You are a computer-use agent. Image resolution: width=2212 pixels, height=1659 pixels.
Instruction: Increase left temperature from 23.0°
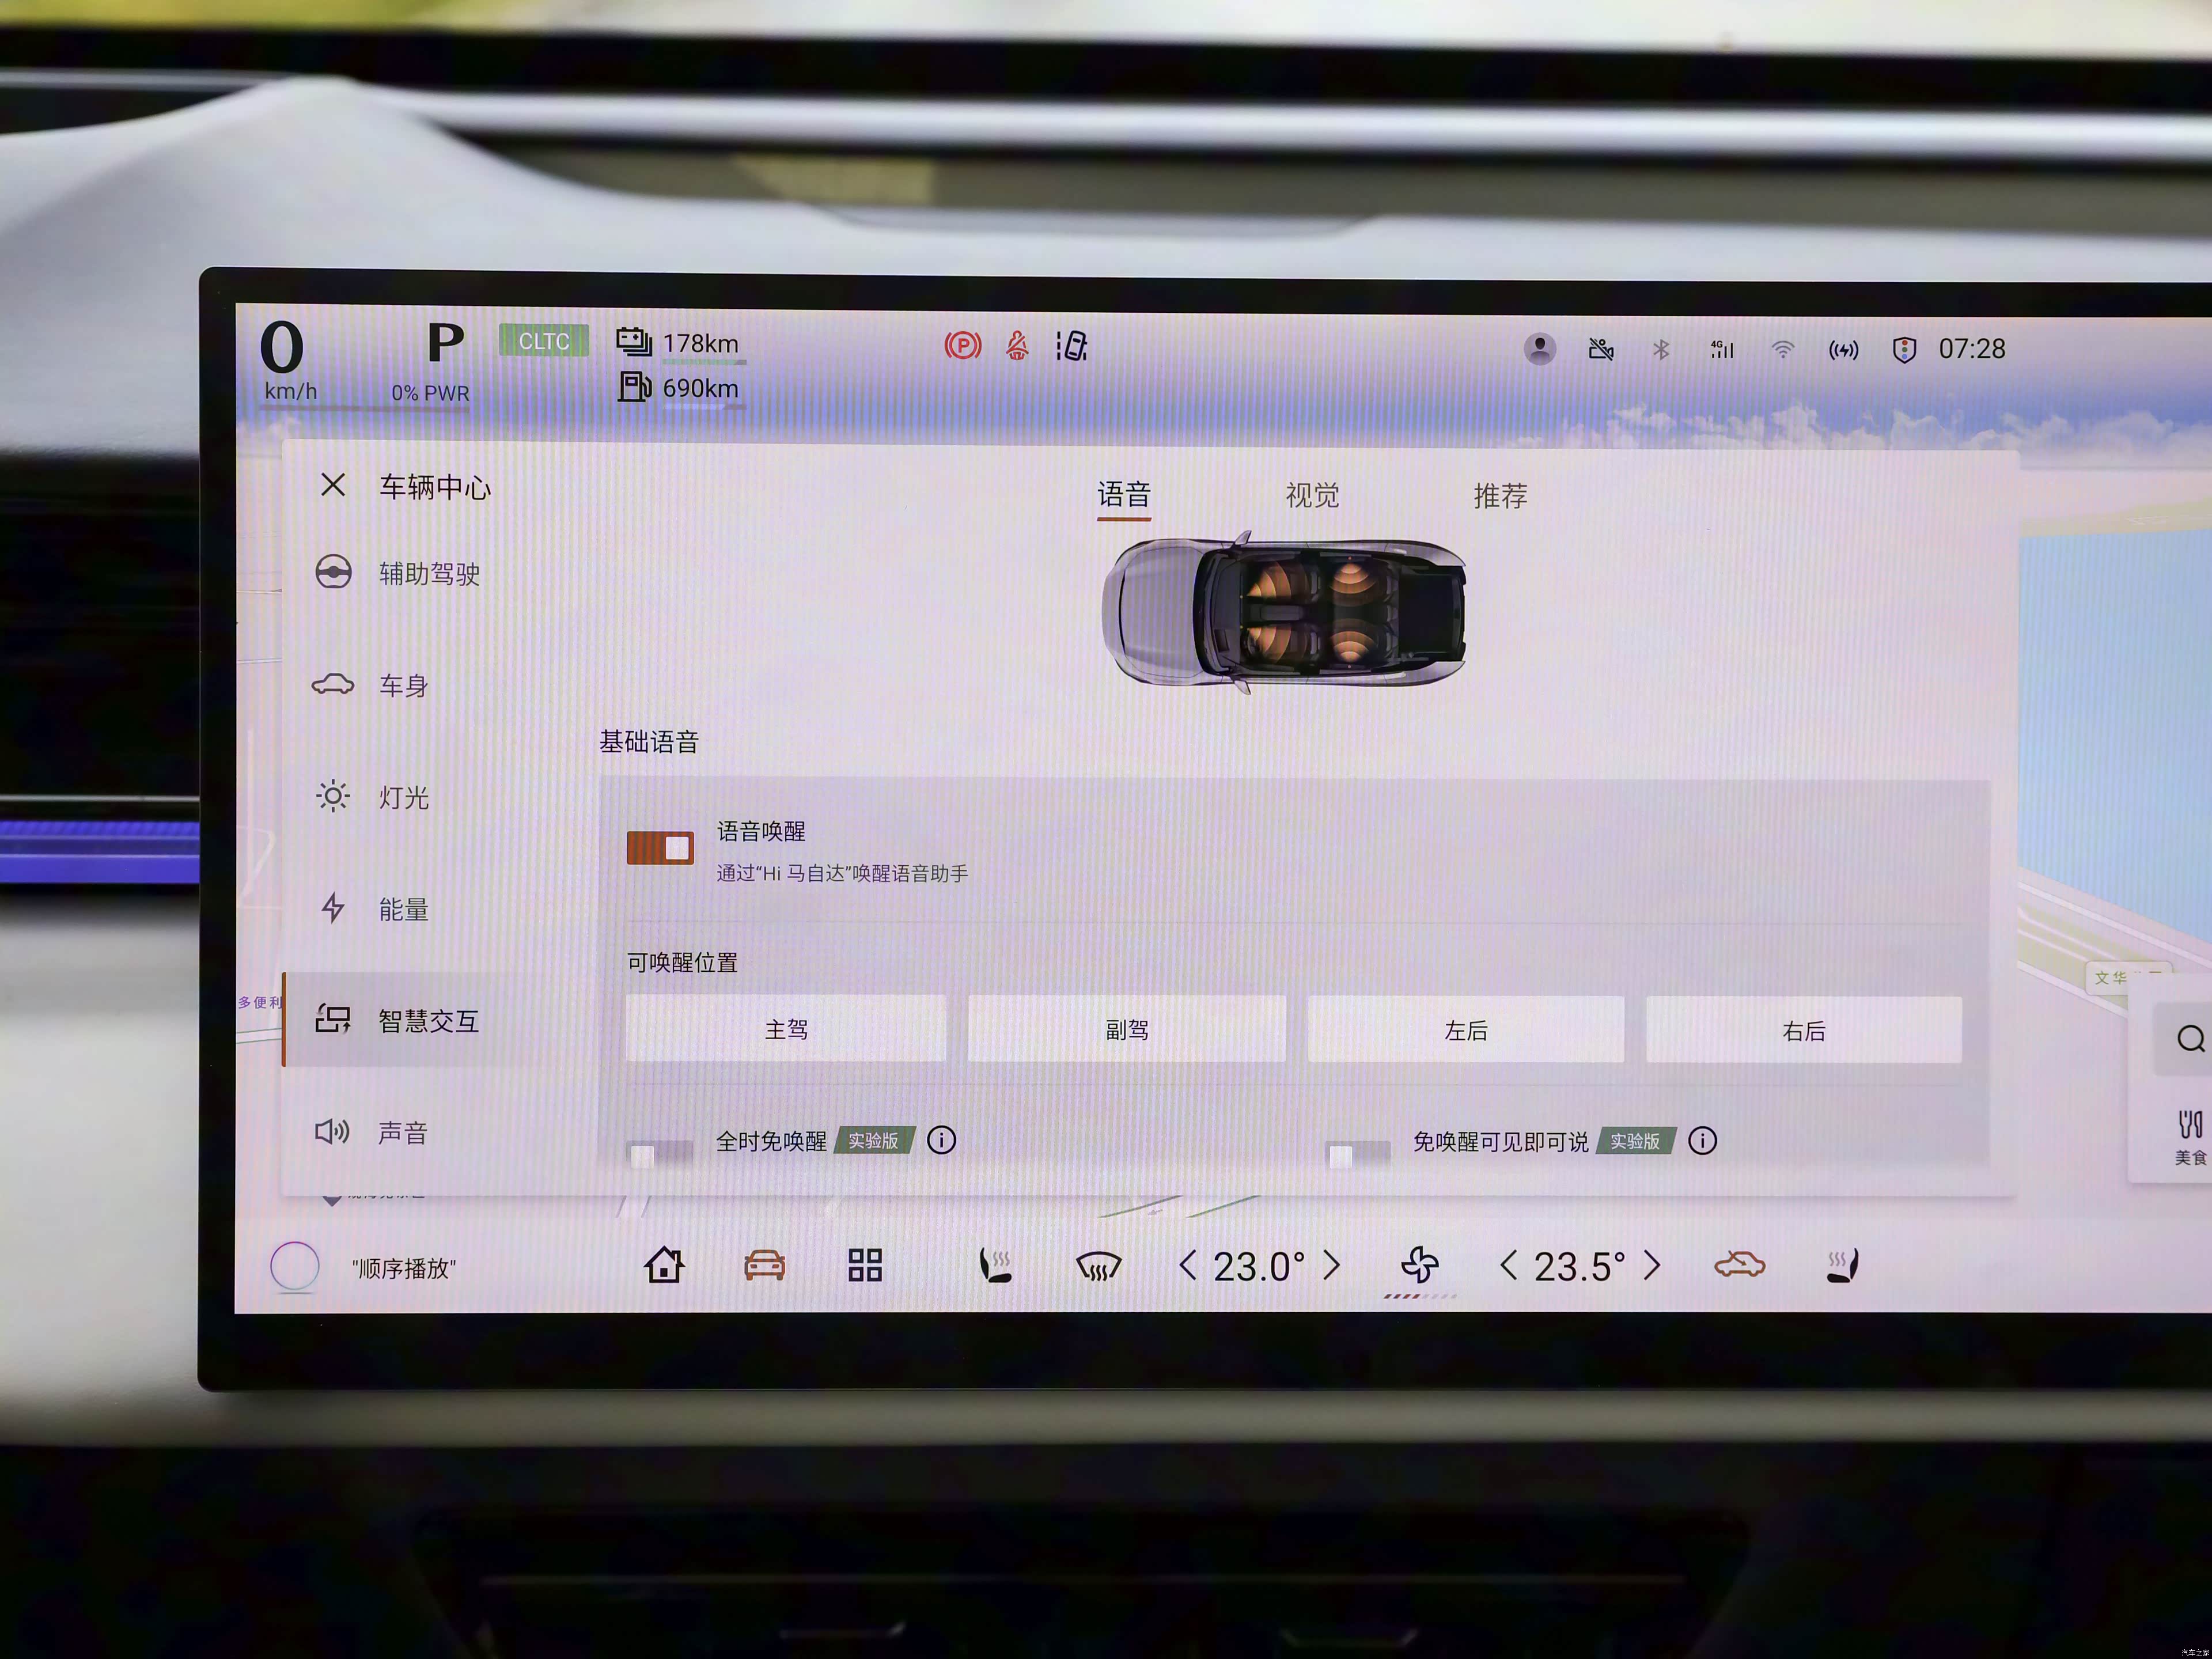click(x=1332, y=1266)
